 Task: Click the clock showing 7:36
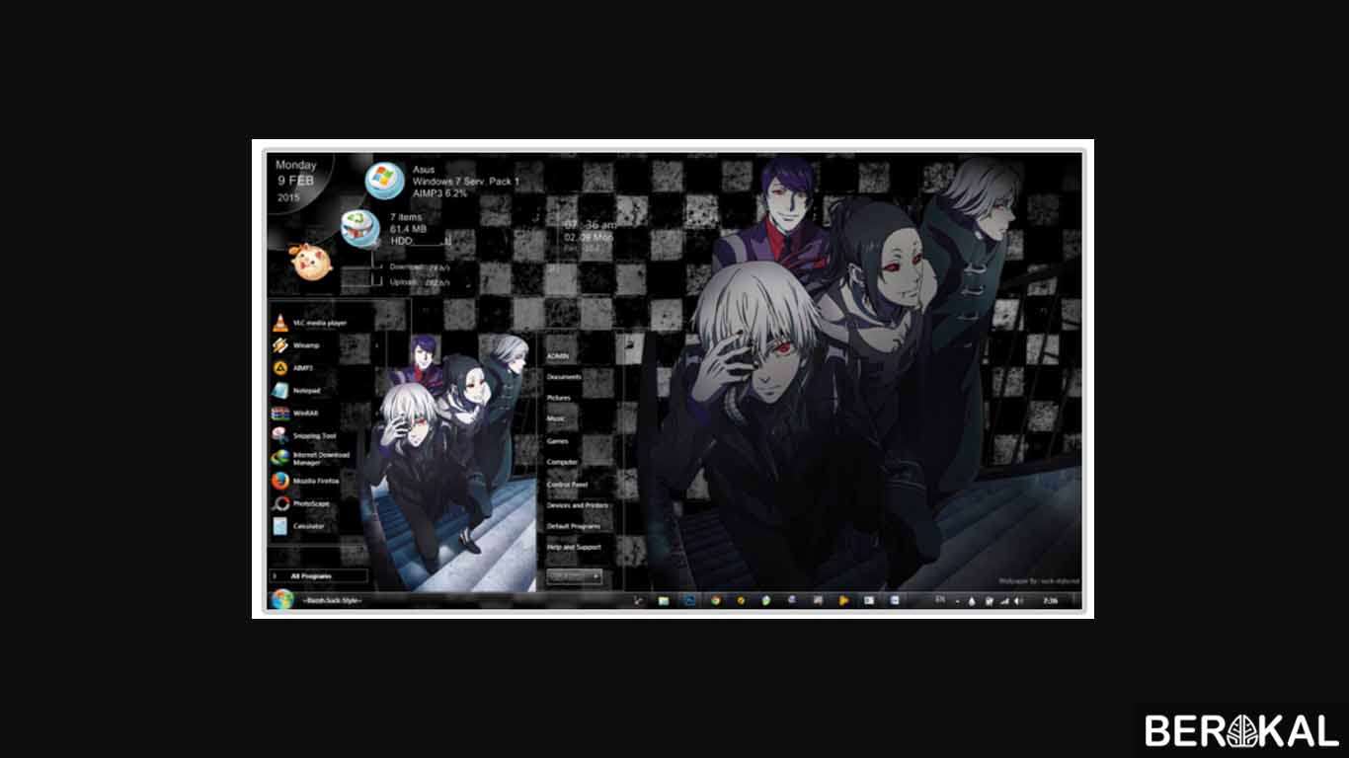pyautogui.click(x=1051, y=600)
